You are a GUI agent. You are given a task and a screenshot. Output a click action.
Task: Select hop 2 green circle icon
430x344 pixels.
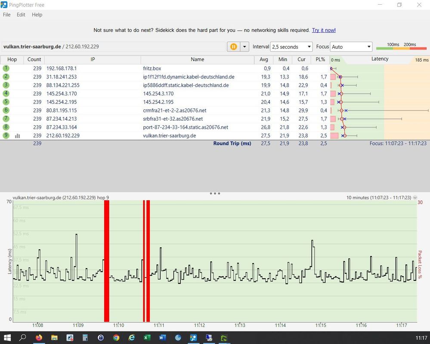click(x=6, y=77)
